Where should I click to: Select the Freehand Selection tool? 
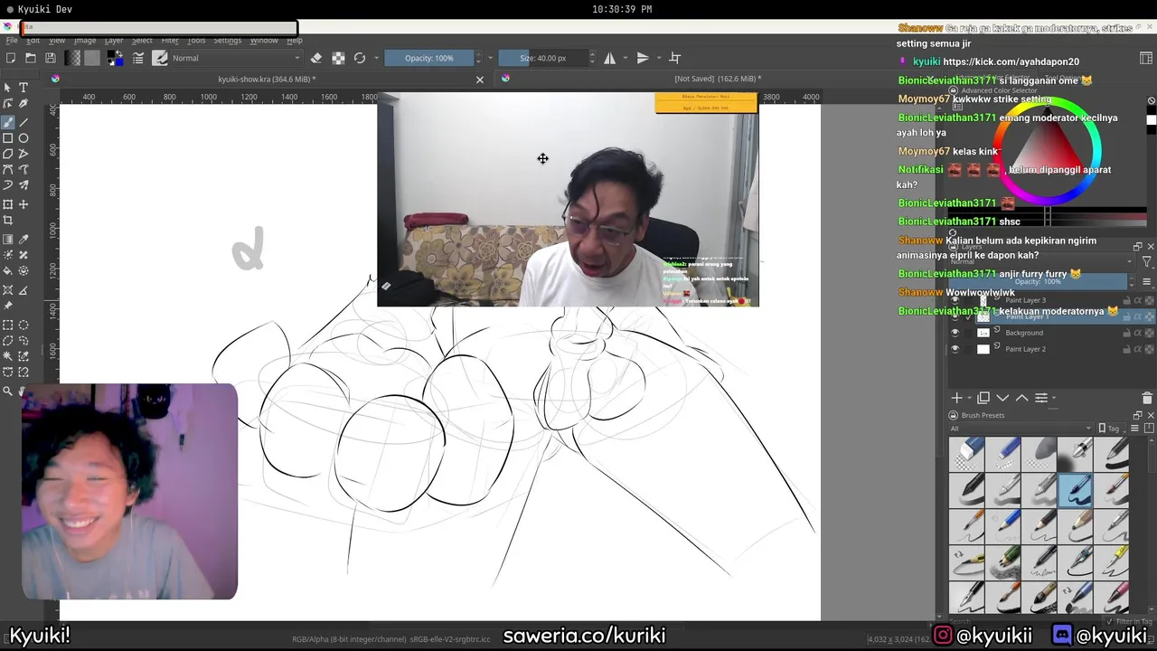click(24, 341)
